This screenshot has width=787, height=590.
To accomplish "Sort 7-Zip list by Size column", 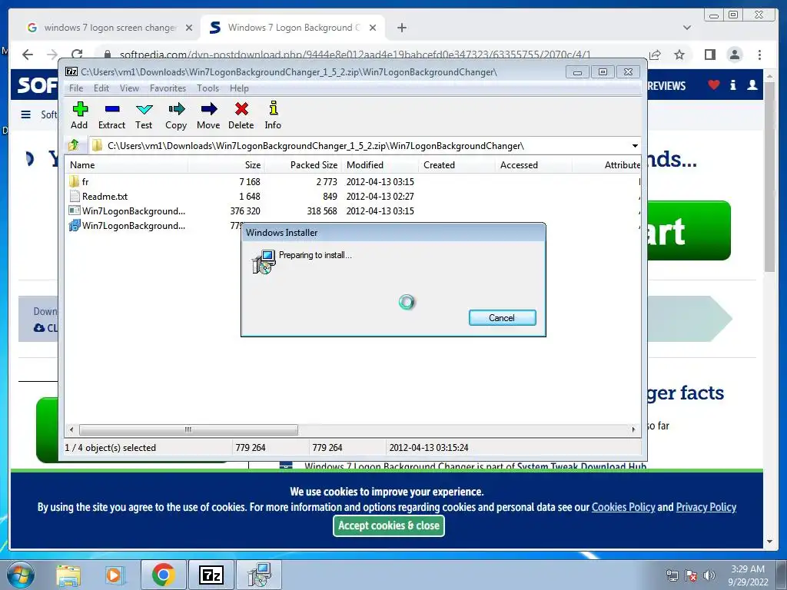I will tap(227, 164).
